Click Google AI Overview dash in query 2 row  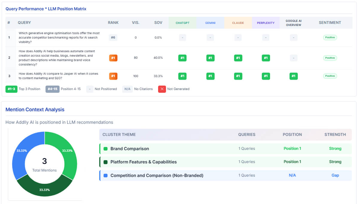coord(293,58)
